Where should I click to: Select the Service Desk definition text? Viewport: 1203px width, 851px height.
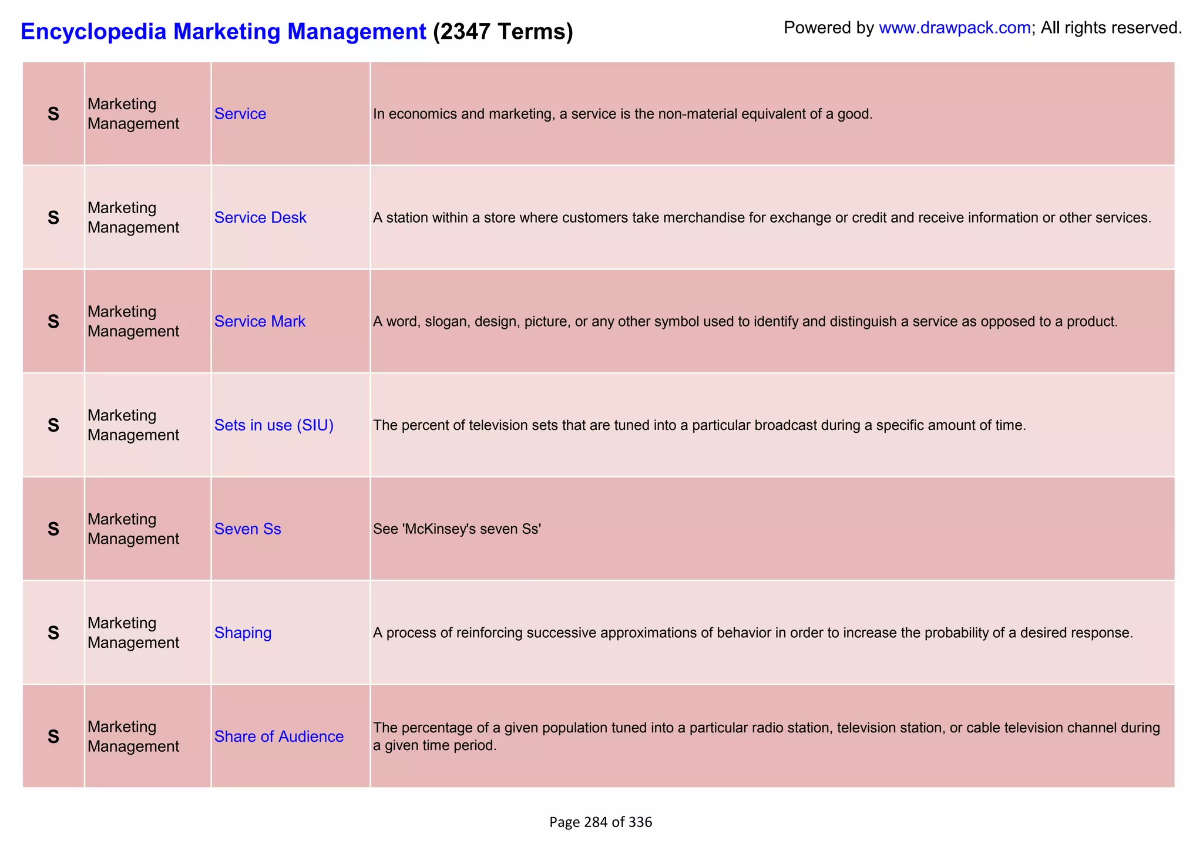pyautogui.click(x=762, y=218)
